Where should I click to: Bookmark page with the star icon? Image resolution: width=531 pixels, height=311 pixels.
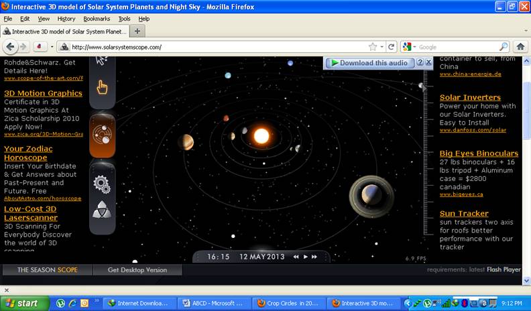373,47
